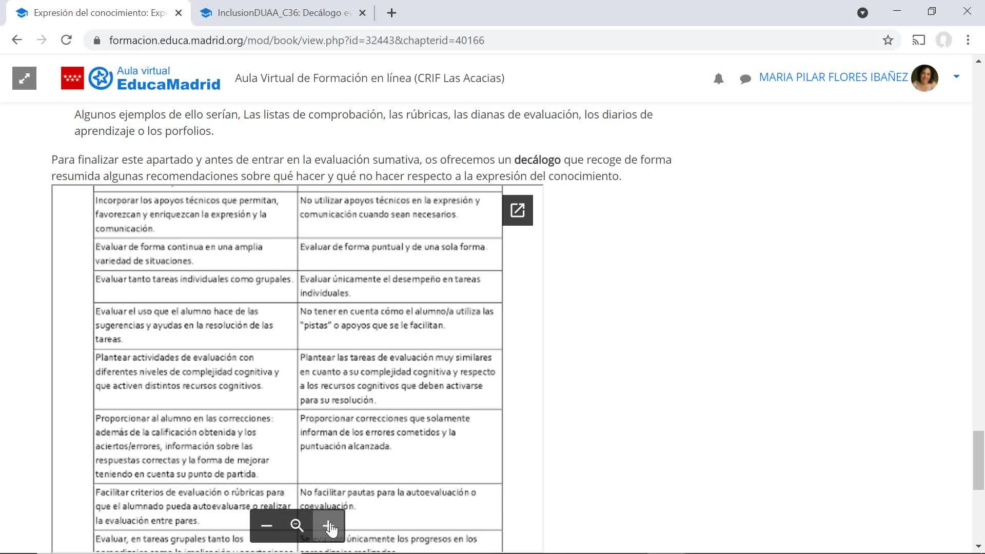Click cell 'Evaluar el uso que el alumno hace de las'
This screenshot has height=554, width=985.
point(195,326)
